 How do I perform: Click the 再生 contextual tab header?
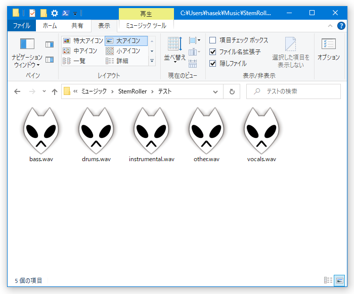click(146, 14)
